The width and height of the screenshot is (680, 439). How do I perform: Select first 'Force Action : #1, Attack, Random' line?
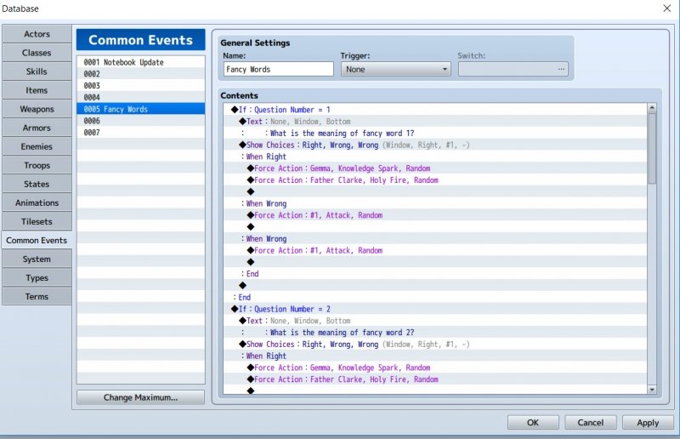point(435,215)
